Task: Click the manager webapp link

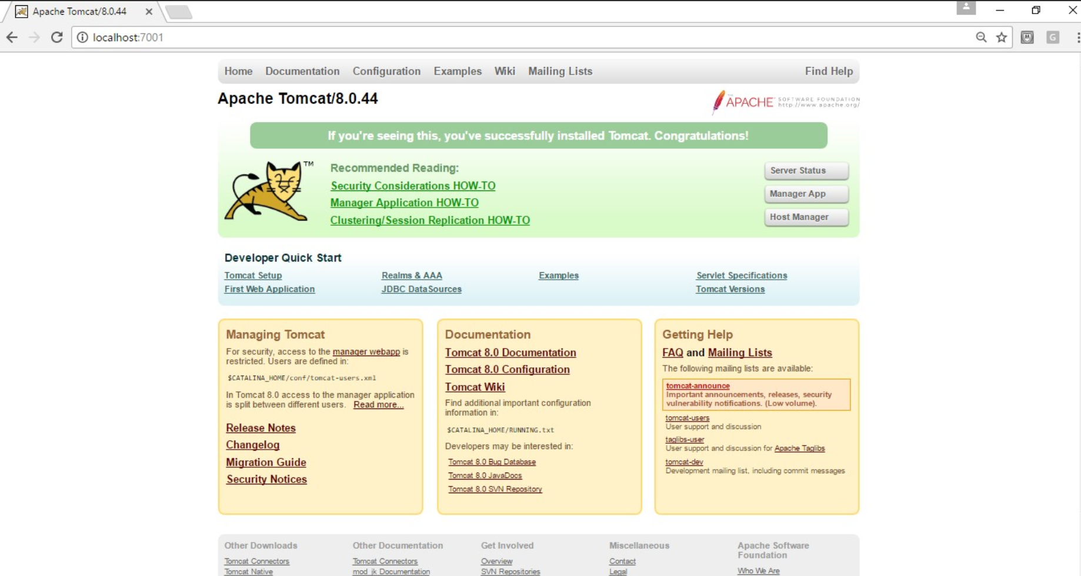Action: point(366,351)
